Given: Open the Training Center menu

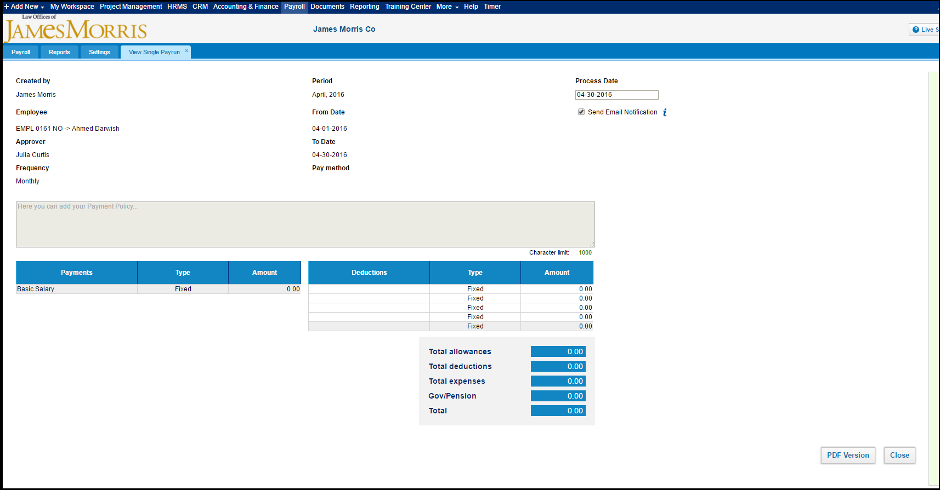Looking at the screenshot, I should pyautogui.click(x=408, y=7).
